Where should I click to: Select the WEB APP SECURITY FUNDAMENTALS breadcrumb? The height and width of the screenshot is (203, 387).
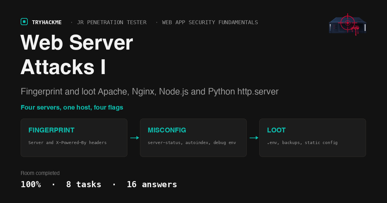click(x=210, y=22)
